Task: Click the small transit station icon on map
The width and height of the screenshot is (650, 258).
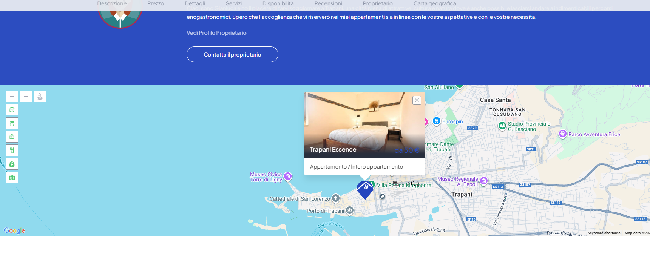Action: tap(382, 196)
